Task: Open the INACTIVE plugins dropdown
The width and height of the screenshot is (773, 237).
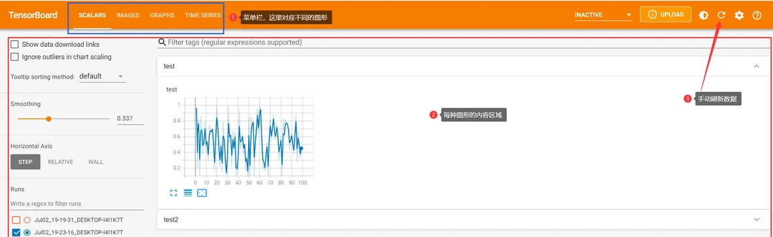Action: pos(603,15)
